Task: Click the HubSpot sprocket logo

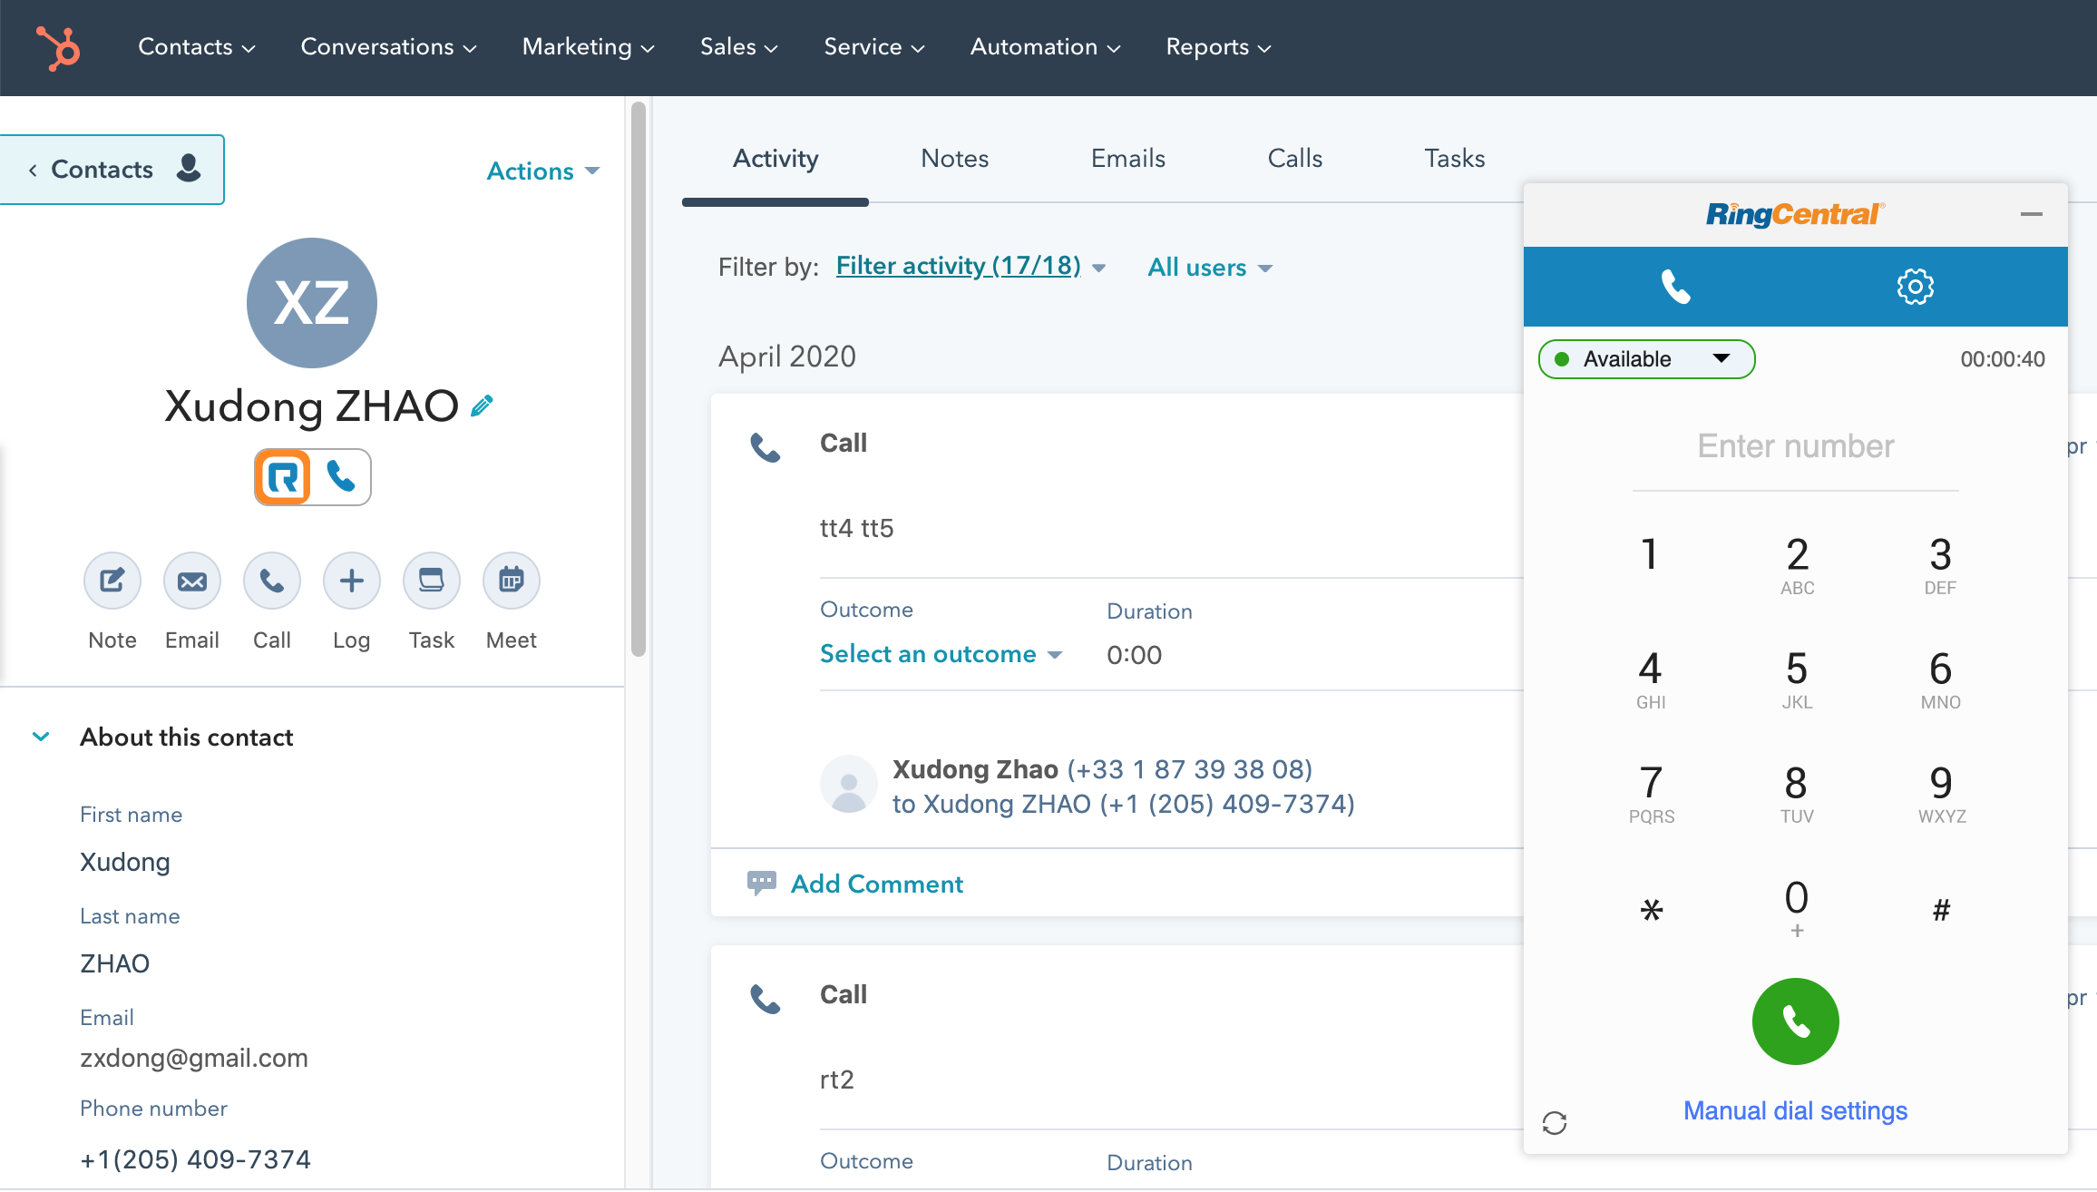Action: tap(58, 47)
